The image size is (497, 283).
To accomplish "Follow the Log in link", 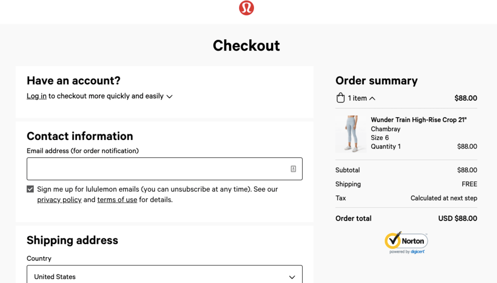I will tap(37, 96).
